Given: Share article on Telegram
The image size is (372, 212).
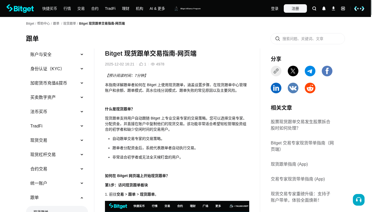Looking at the screenshot, I should (x=310, y=71).
